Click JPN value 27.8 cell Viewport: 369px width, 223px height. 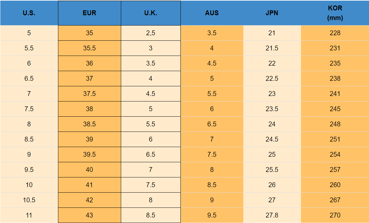[x=272, y=215]
